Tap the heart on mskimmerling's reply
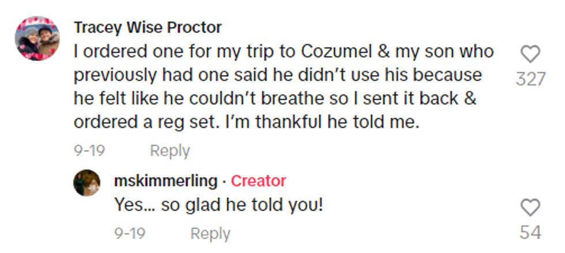The width and height of the screenshot is (565, 253). [x=530, y=208]
